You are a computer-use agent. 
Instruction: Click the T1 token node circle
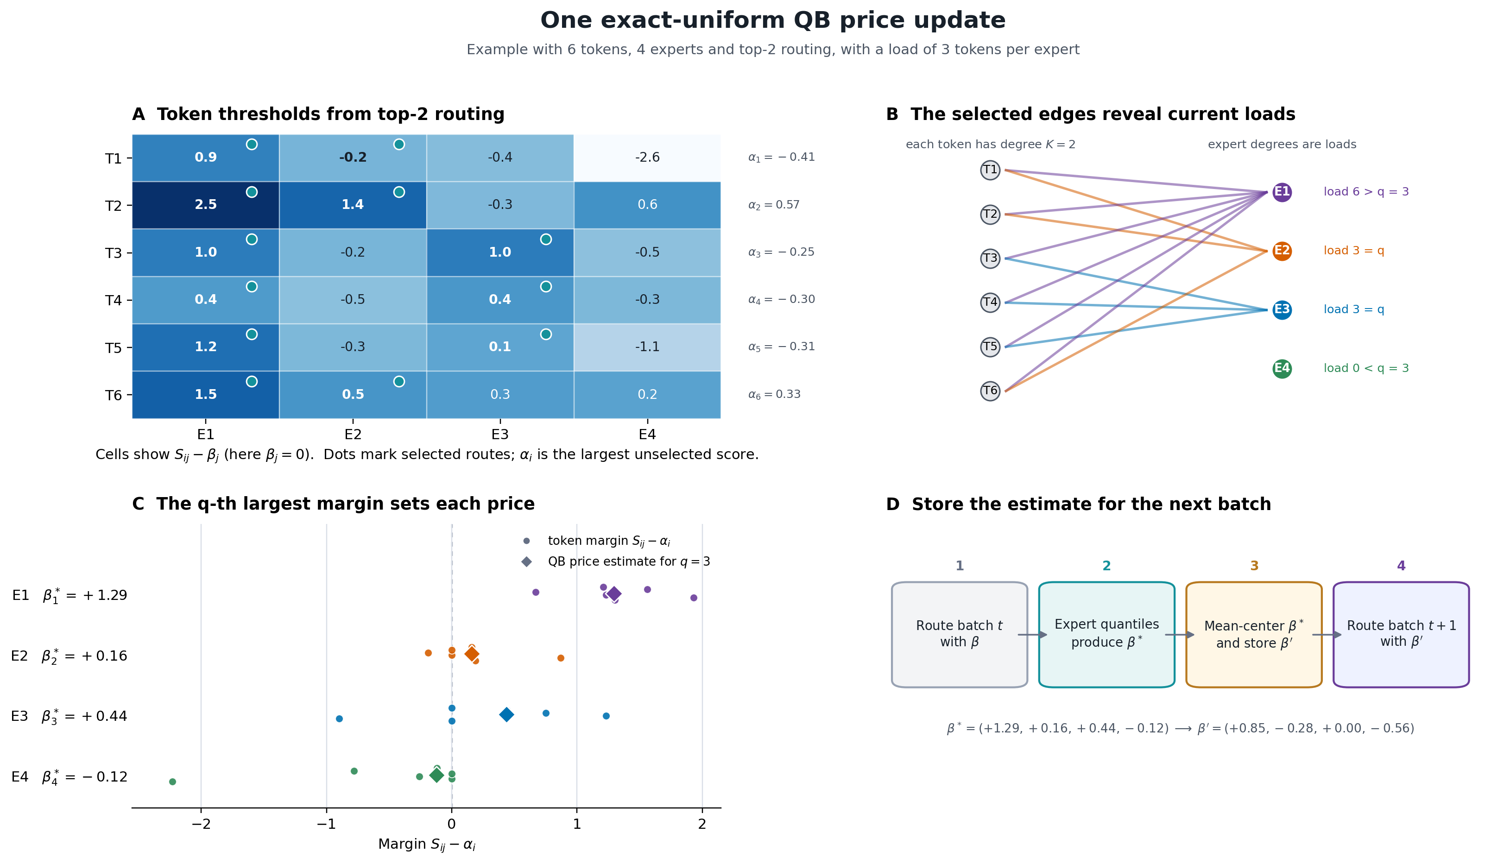pos(990,170)
